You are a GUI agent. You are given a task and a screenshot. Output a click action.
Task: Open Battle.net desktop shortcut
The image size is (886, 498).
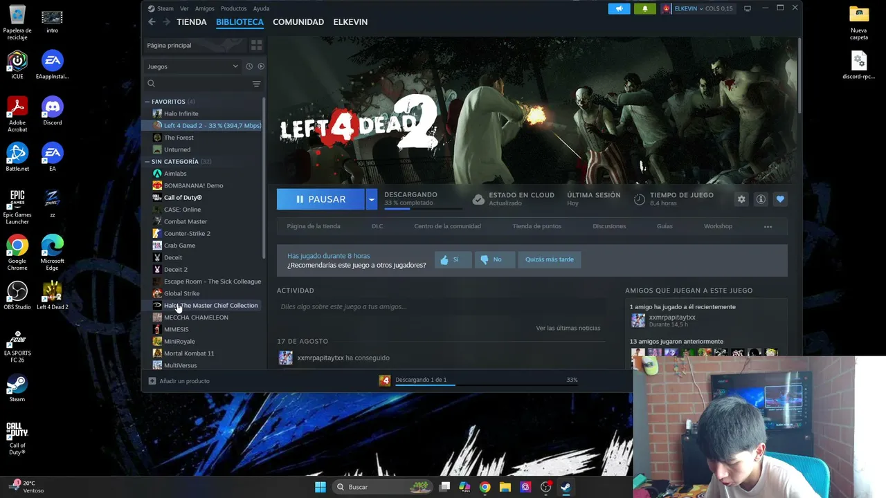[17, 157]
